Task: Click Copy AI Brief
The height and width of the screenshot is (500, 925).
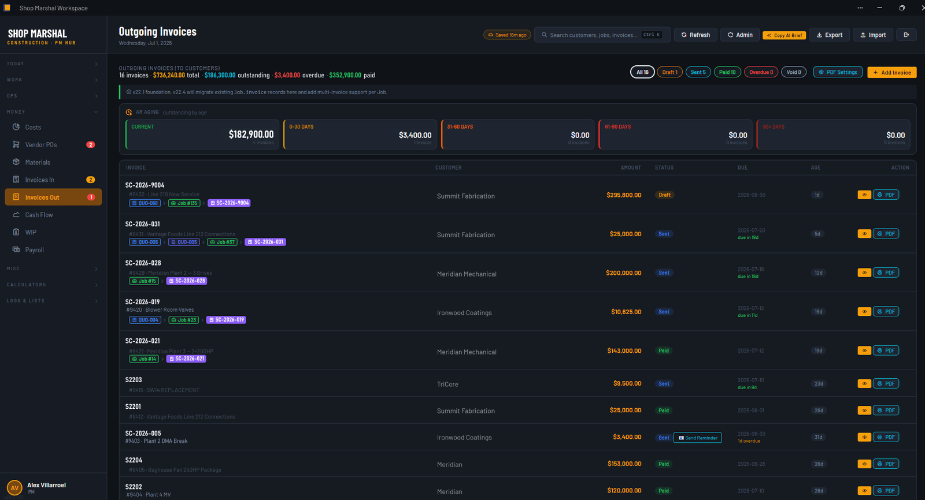Action: pyautogui.click(x=785, y=35)
